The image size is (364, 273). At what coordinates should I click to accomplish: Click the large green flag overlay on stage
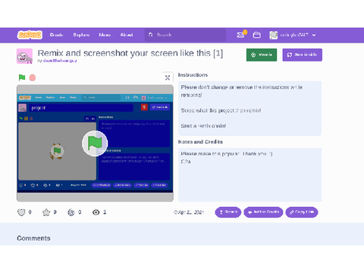pos(95,143)
